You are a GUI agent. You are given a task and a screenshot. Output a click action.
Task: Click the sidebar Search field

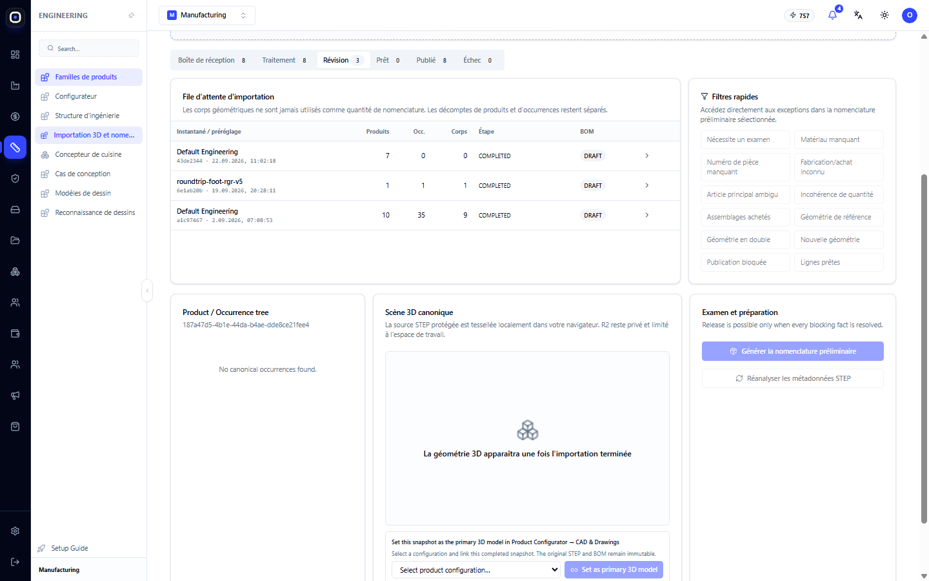pyautogui.click(x=88, y=48)
